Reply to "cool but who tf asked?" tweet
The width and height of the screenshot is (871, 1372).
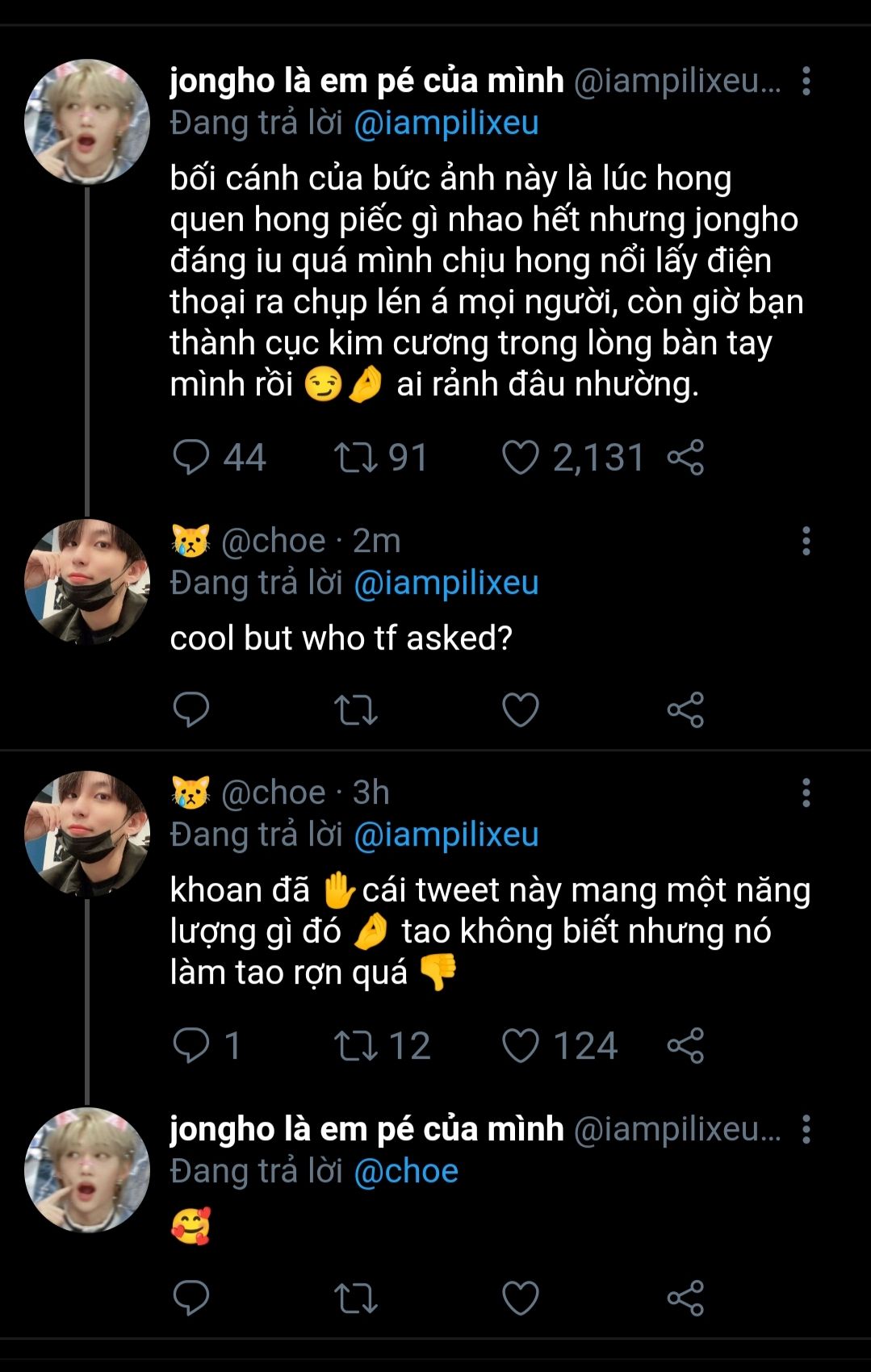tap(191, 709)
